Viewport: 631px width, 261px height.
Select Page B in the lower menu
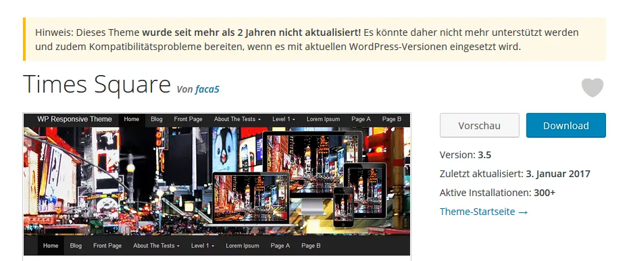click(x=311, y=245)
